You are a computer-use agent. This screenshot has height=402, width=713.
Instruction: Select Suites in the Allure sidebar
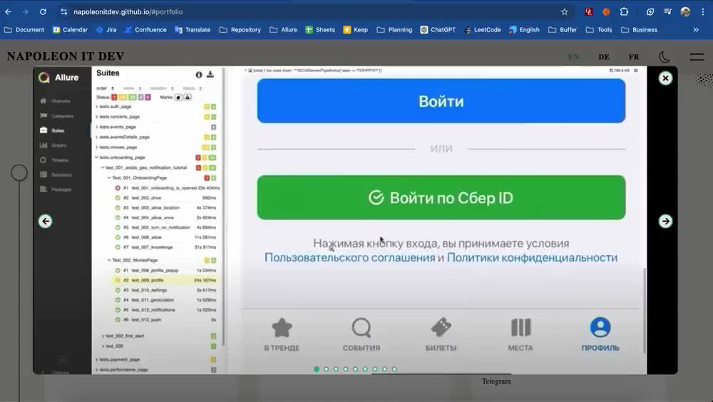click(x=52, y=130)
